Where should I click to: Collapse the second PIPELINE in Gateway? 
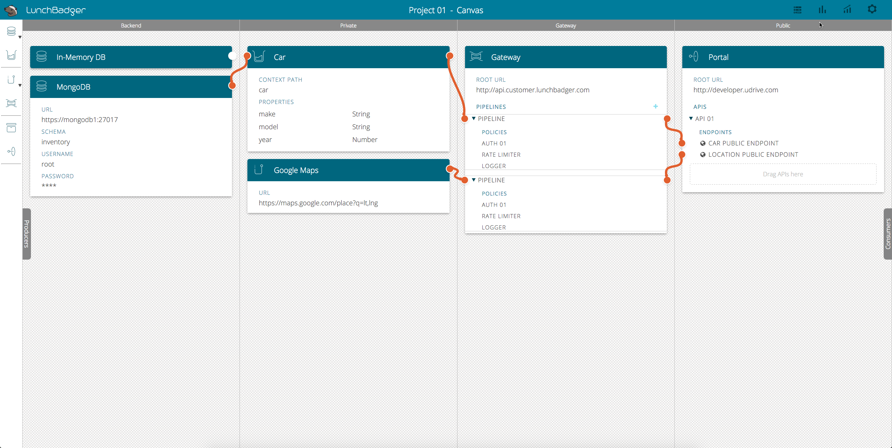[474, 180]
